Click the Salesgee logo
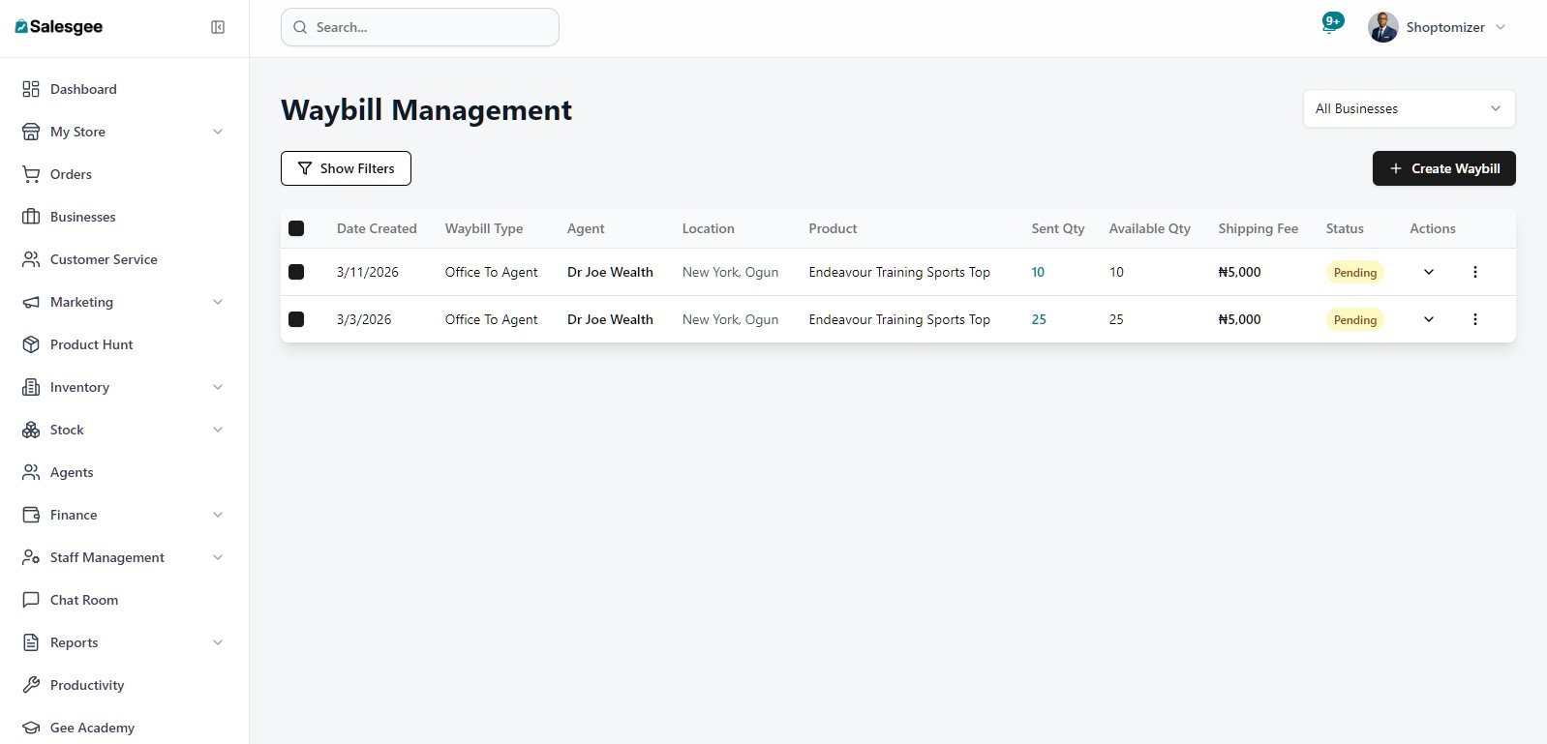The width and height of the screenshot is (1547, 744). [x=59, y=27]
